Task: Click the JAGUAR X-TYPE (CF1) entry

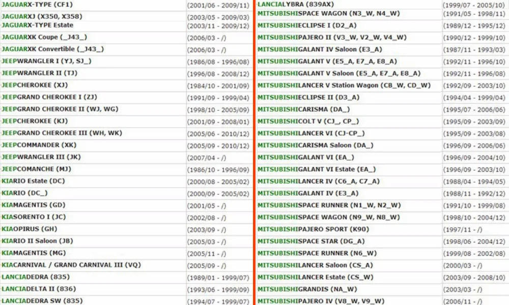Action: pyautogui.click(x=37, y=5)
